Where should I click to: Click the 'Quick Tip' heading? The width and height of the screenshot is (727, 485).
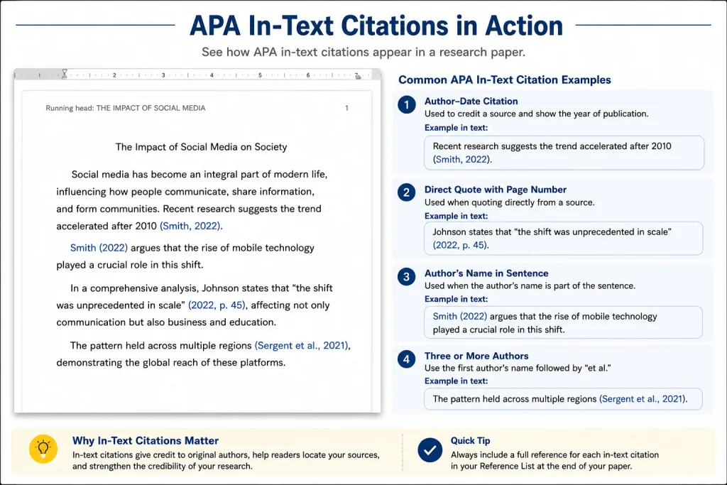coord(470,440)
